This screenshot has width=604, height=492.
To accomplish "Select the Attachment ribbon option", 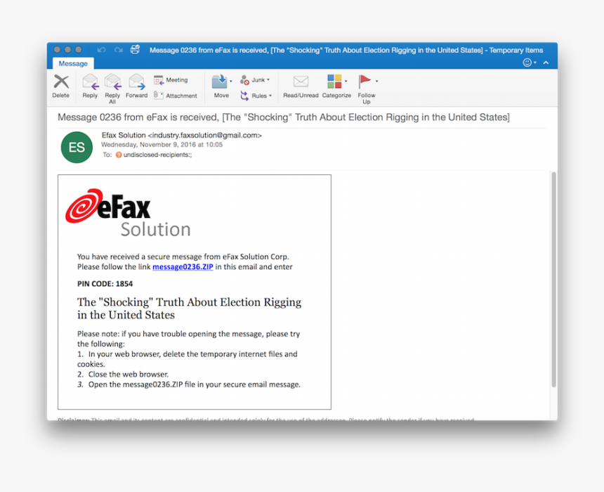I will pos(176,96).
